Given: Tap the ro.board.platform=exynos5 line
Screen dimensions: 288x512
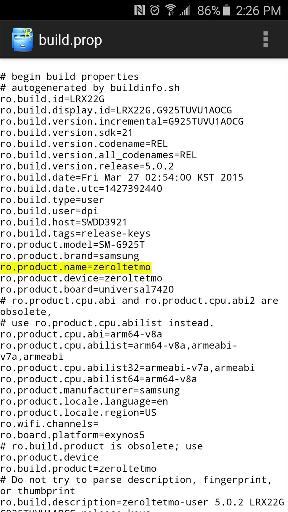Looking at the screenshot, I should coord(72,435).
